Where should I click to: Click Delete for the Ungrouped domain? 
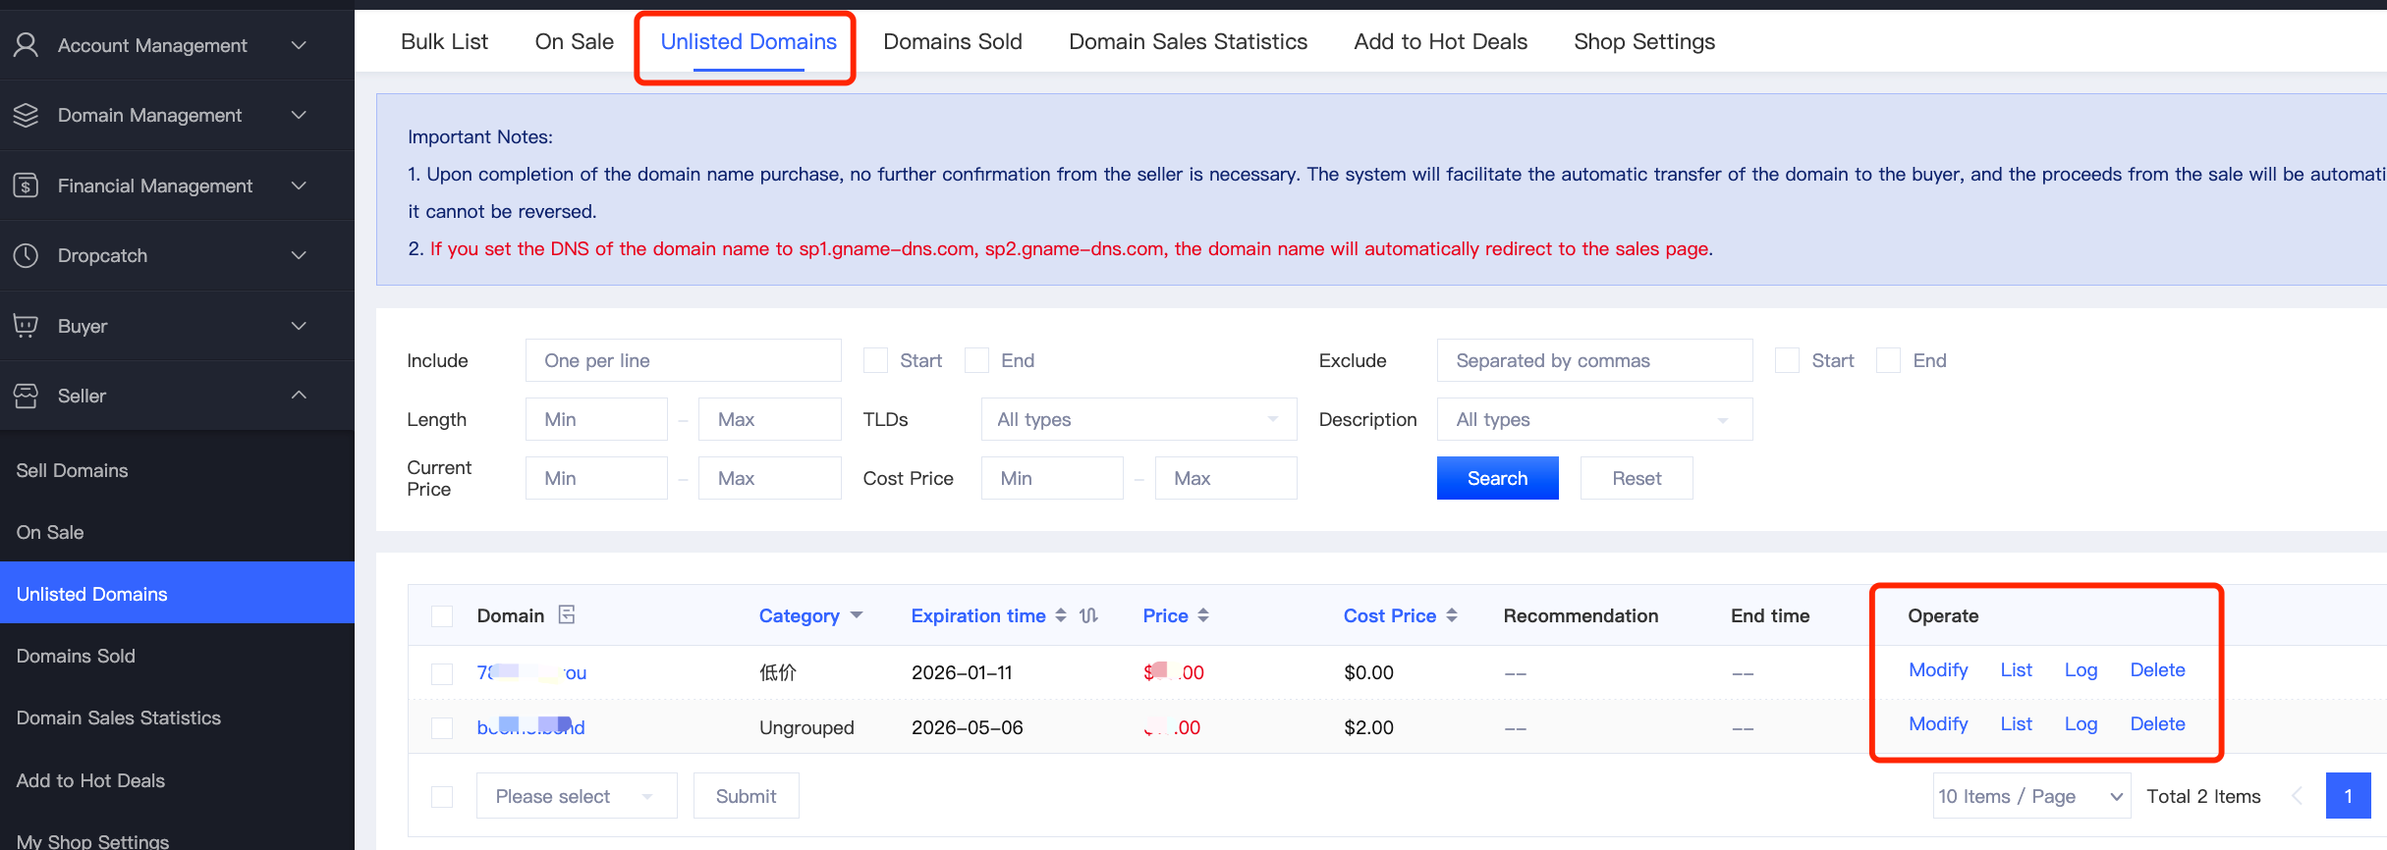tap(2157, 723)
